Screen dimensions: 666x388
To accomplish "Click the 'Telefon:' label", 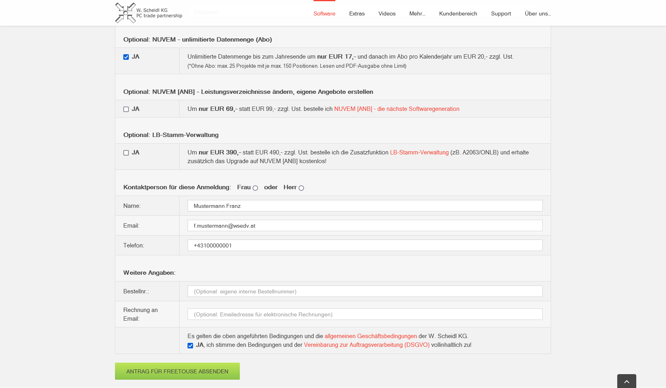I will coord(134,245).
